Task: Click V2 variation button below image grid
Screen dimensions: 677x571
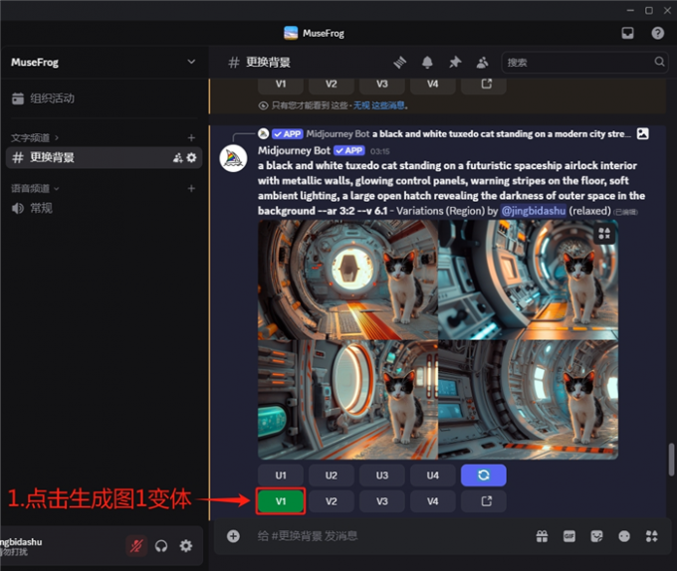Action: pos(332,501)
